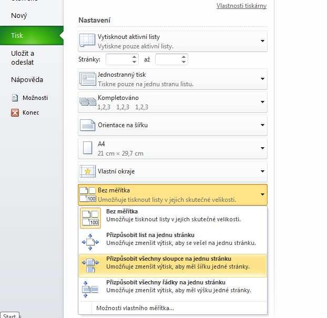Image resolution: width=327 pixels, height=318 pixels.
Task: Click the Nastavení section heading
Action: [x=94, y=20]
